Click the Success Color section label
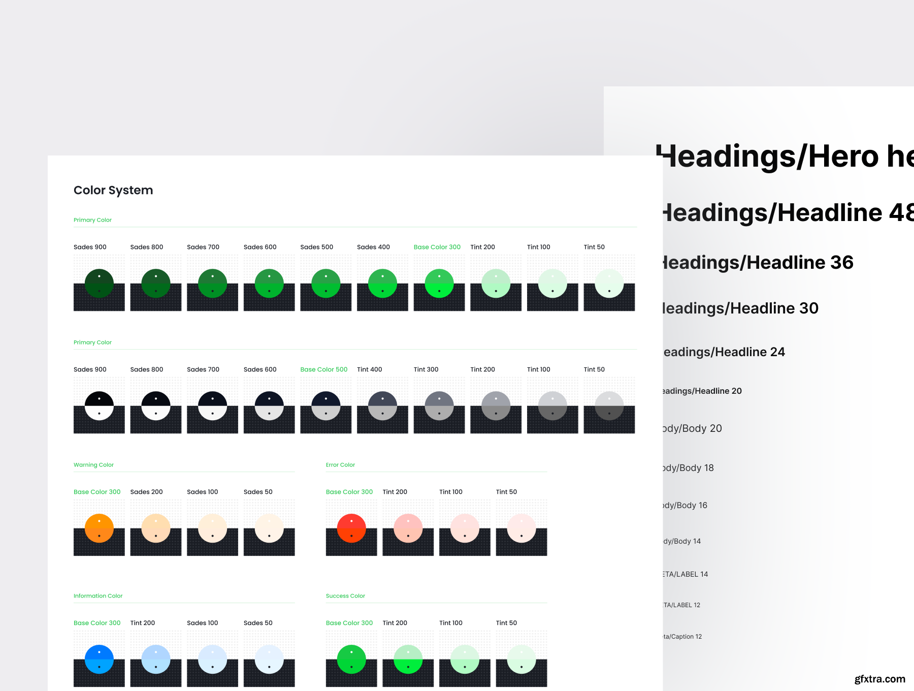914x691 pixels. (345, 596)
